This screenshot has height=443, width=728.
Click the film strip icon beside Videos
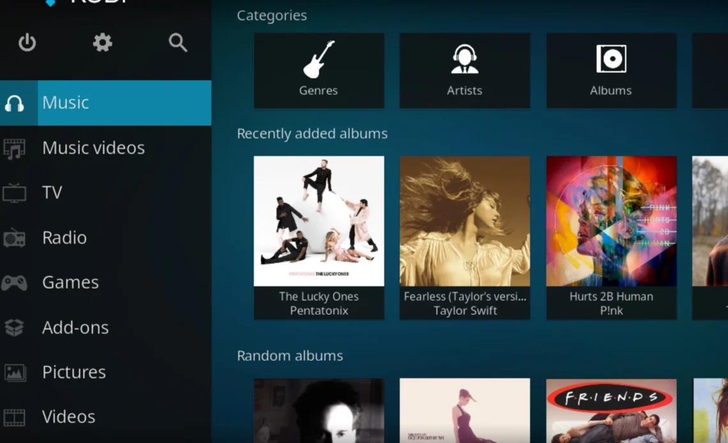[15, 417]
